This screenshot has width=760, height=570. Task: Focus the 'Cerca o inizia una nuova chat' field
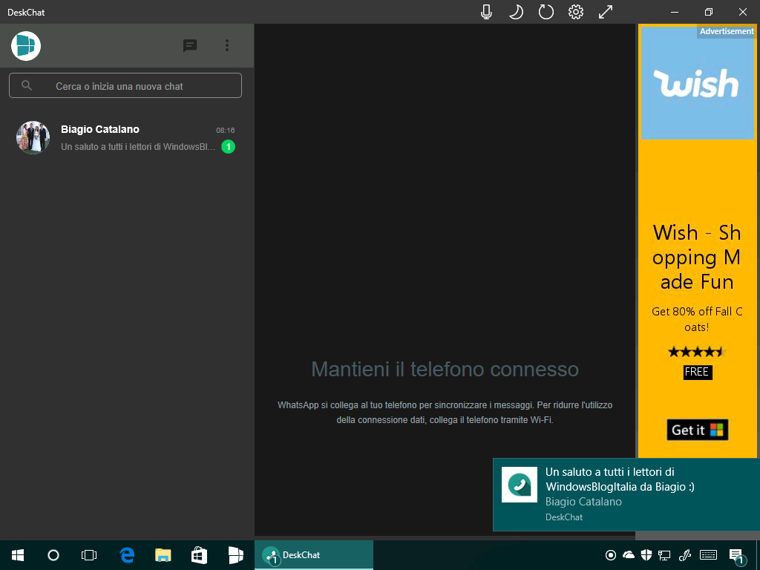click(125, 85)
